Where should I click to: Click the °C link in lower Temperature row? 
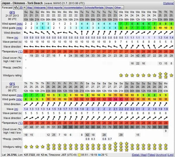click(x=20, y=123)
